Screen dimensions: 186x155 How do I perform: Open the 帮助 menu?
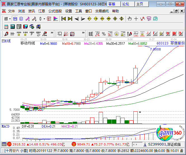(x=116, y=11)
